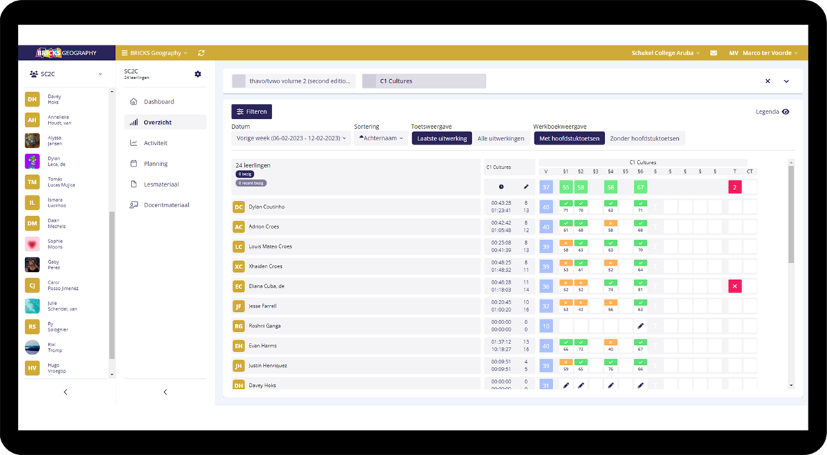This screenshot has width=827, height=455.
Task: Select Laatste uitwerking view
Action: point(442,138)
